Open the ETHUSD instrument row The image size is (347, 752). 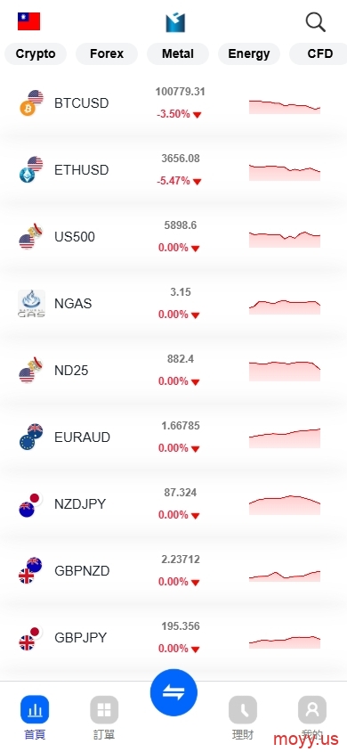coord(173,170)
